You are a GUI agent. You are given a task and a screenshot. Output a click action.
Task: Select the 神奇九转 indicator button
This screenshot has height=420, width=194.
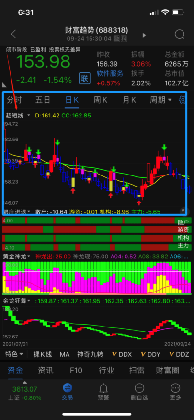point(90,354)
